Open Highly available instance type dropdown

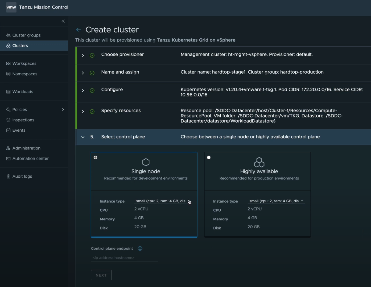(x=276, y=201)
